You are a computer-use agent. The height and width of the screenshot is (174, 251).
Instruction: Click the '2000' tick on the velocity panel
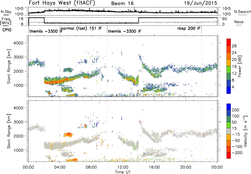[18, 136]
